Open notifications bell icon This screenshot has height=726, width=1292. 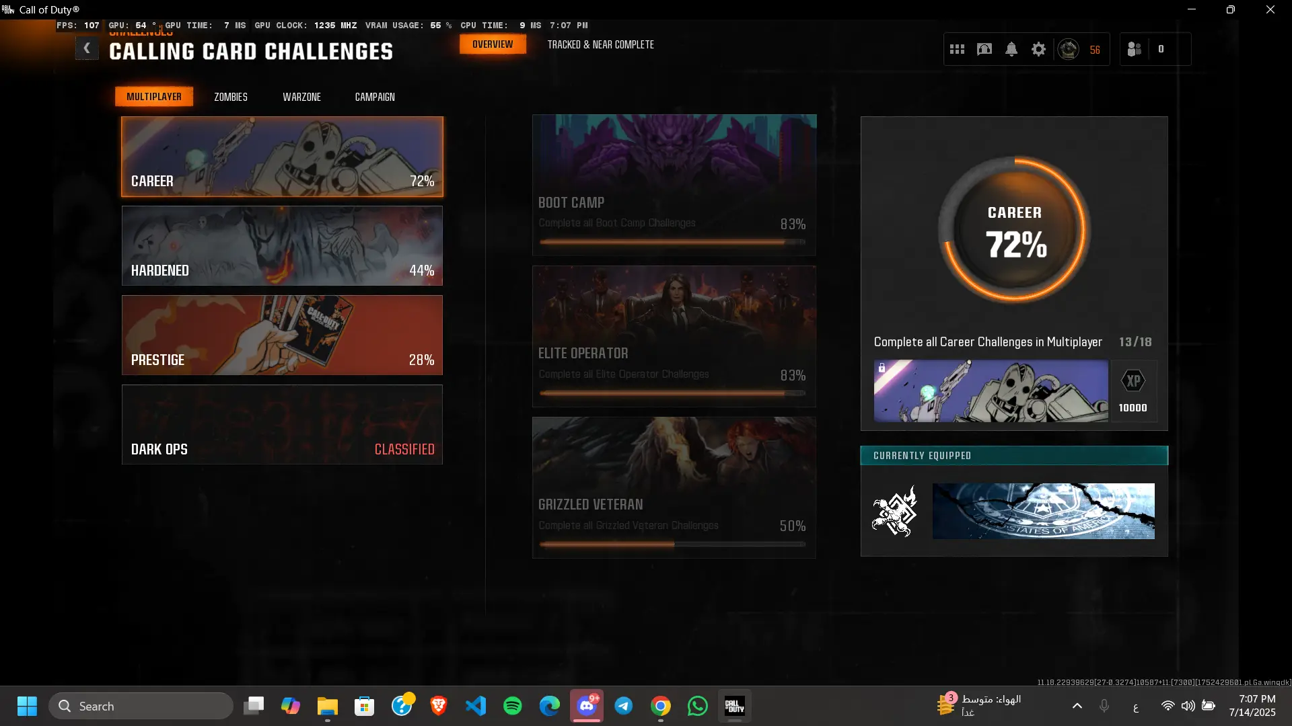[1011, 49]
